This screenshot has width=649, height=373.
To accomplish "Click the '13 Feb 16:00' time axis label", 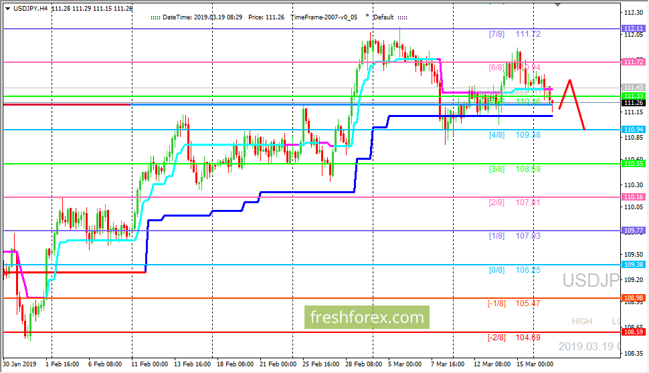I will (x=193, y=364).
